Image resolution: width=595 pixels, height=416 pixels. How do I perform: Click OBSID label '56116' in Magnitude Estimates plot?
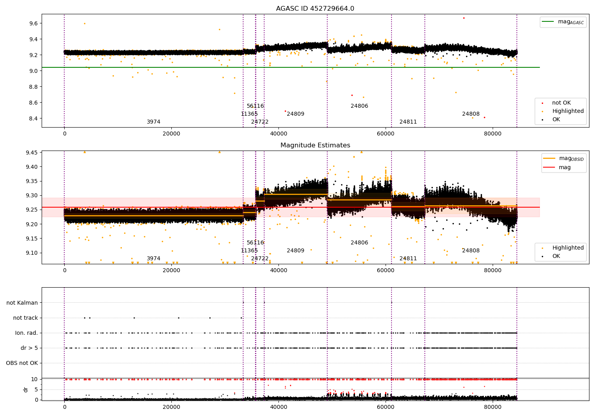[x=255, y=243]
